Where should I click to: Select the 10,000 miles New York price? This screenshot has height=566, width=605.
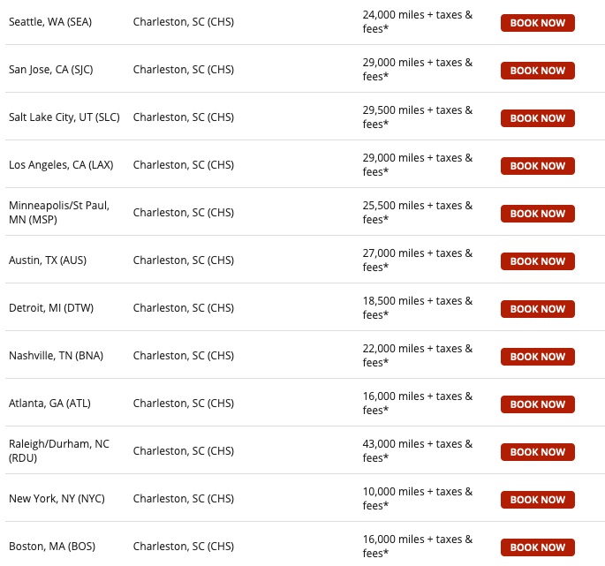click(417, 499)
